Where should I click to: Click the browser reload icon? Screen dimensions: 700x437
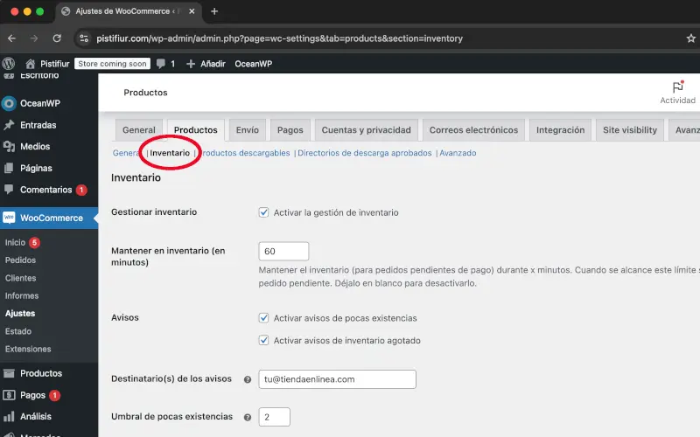[57, 38]
